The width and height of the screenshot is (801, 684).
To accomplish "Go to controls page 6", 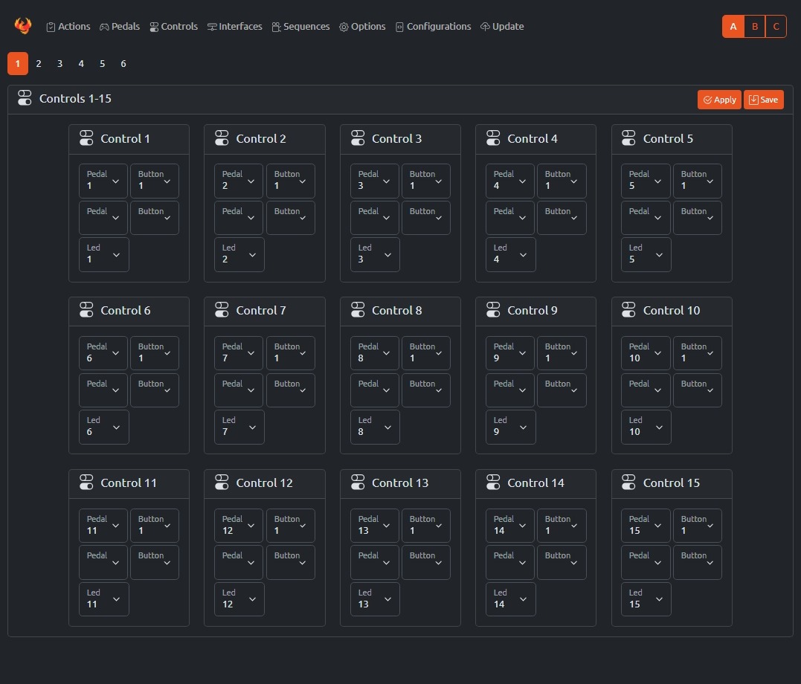I will 123,64.
